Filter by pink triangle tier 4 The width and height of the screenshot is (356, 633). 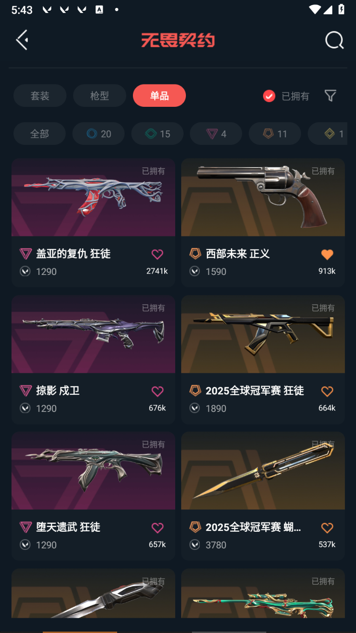(x=216, y=134)
